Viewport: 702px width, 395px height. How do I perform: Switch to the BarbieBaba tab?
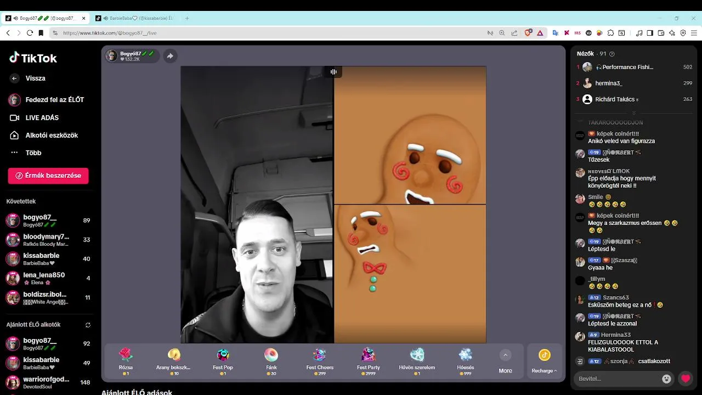(x=135, y=18)
